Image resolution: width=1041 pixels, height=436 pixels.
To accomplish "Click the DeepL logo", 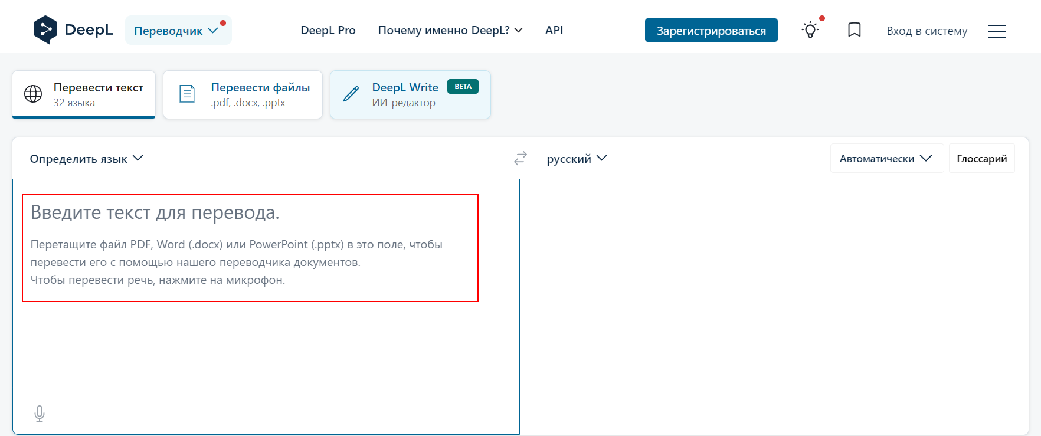I will (x=73, y=30).
